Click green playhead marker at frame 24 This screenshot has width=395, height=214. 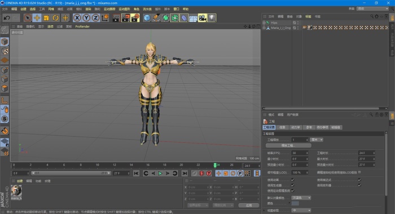(x=215, y=165)
